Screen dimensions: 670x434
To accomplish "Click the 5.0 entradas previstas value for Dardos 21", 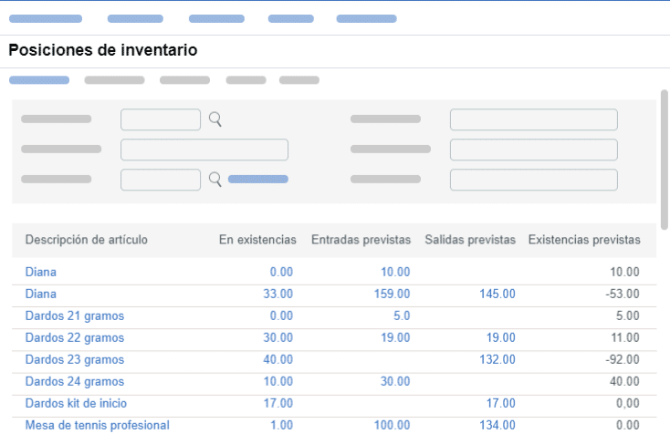I will point(402,315).
